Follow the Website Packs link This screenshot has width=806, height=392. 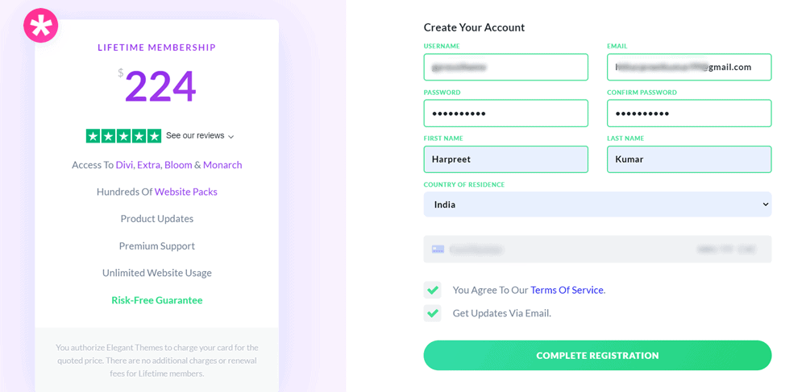(x=186, y=192)
